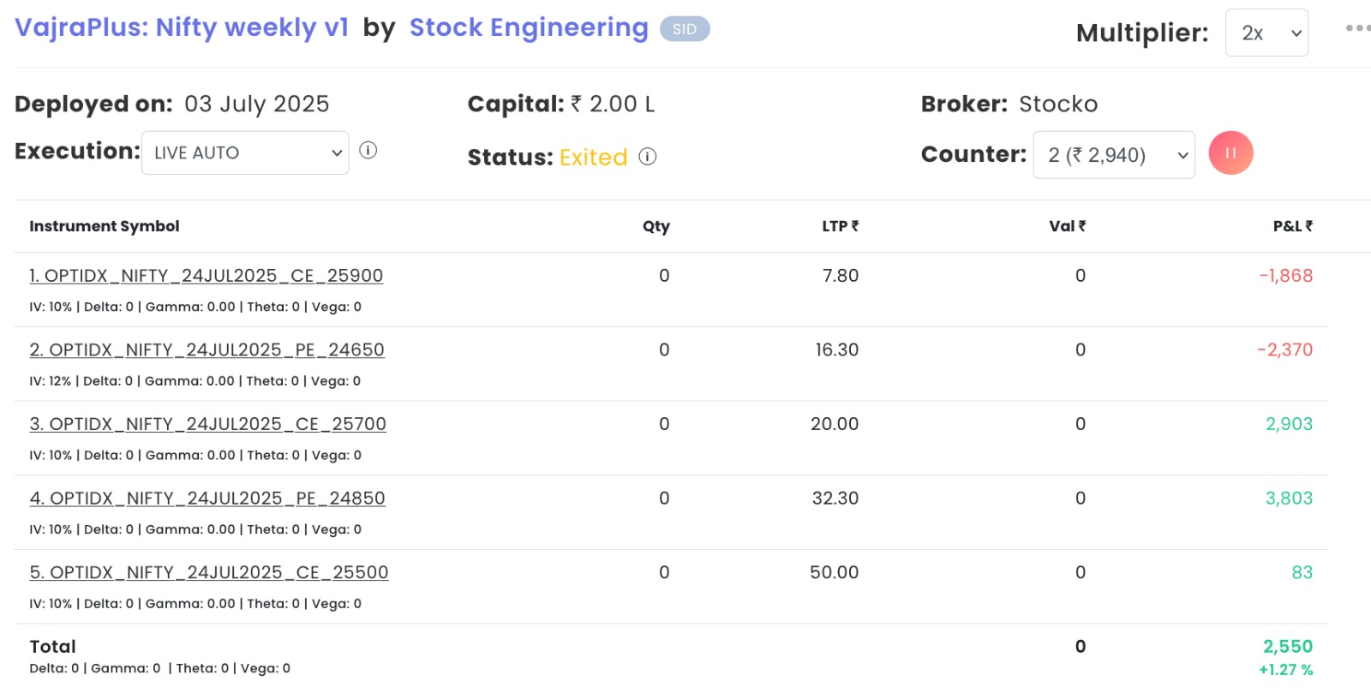Click the Exited status text
Viewport: 1371px width, 699px height.
(x=593, y=158)
